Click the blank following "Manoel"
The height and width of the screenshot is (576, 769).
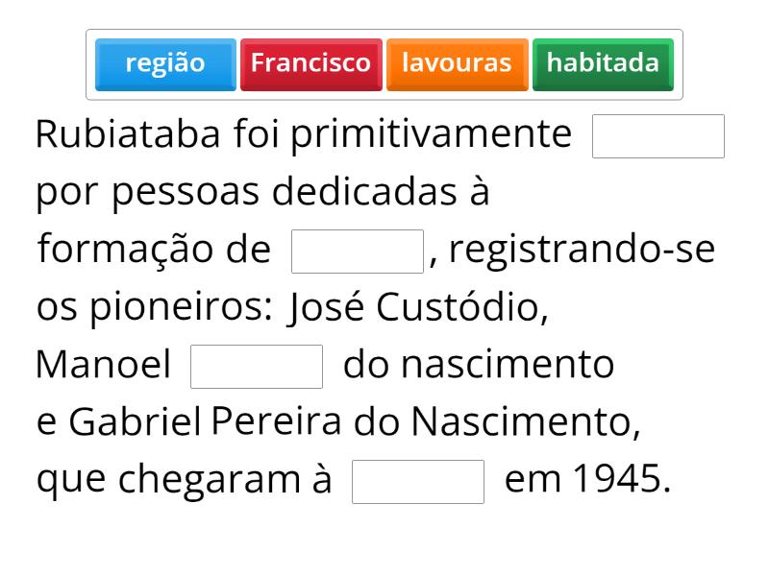click(x=257, y=367)
